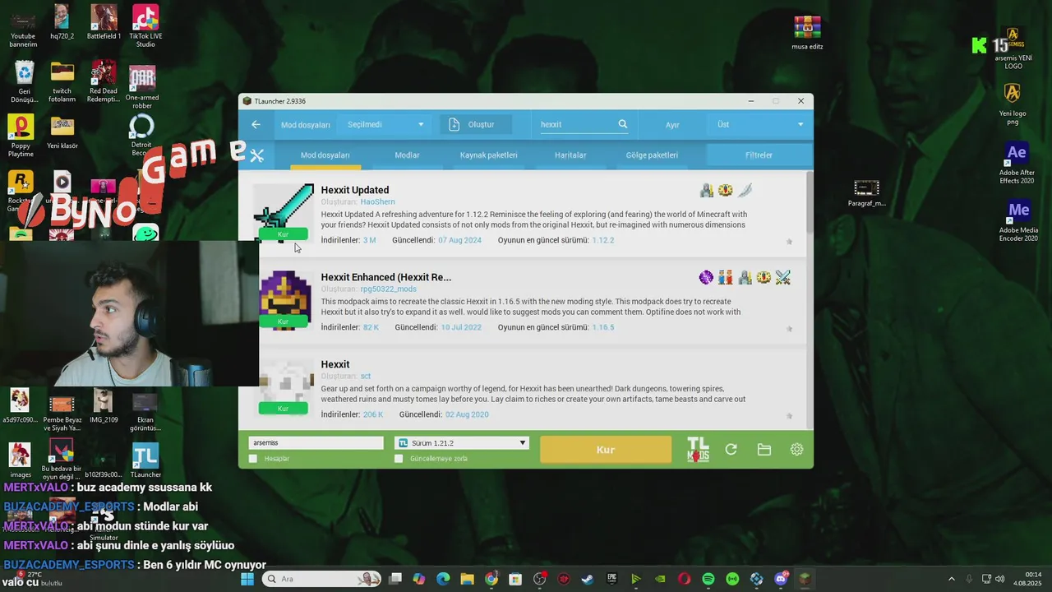This screenshot has width=1052, height=592.
Task: Open HaoShern author link
Action: click(x=377, y=202)
